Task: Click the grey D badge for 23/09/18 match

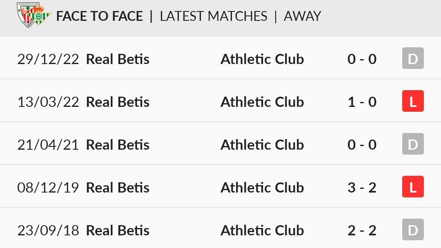Action: pyautogui.click(x=413, y=230)
